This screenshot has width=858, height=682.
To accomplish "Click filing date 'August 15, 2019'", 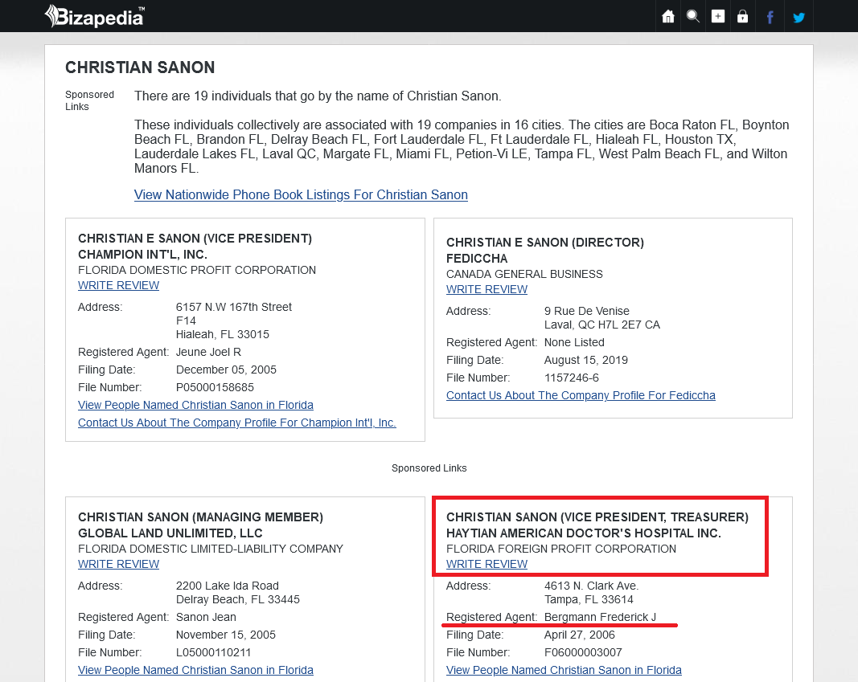I will [x=586, y=360].
